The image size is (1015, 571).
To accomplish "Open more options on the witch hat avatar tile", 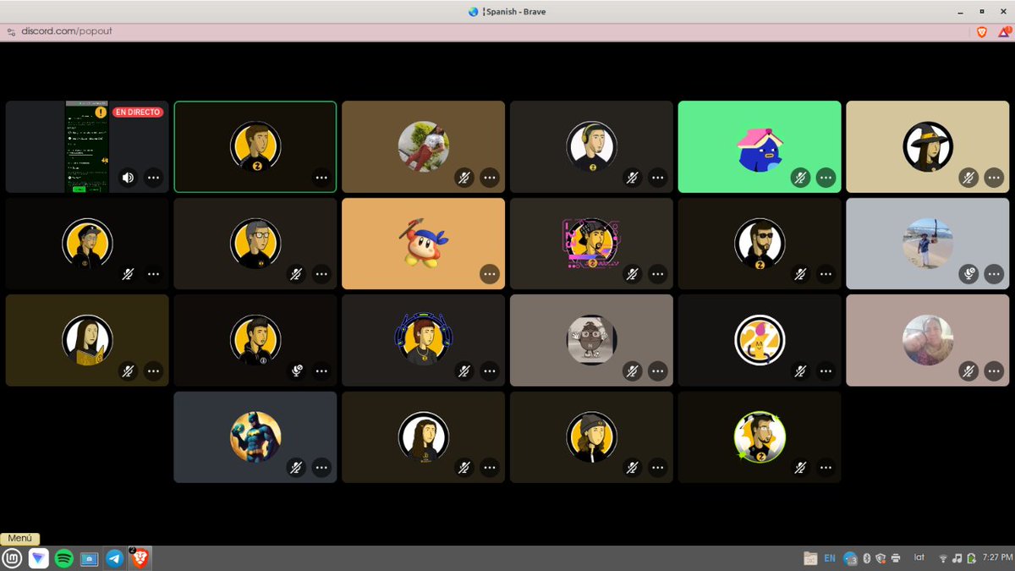I will pyautogui.click(x=995, y=178).
